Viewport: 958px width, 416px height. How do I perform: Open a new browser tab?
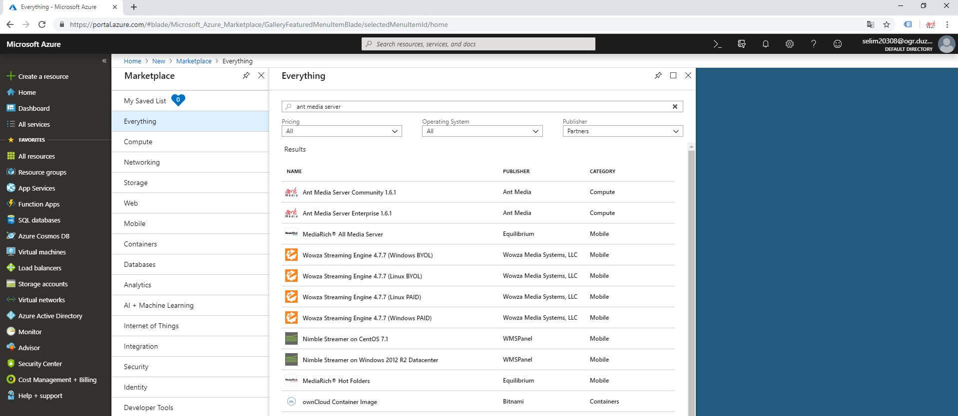(134, 7)
